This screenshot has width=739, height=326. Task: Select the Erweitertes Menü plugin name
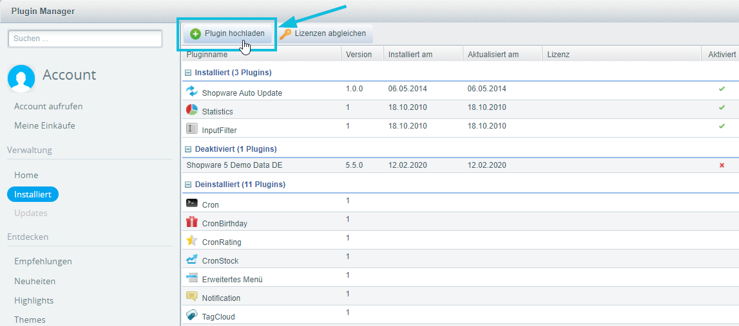[x=232, y=280]
